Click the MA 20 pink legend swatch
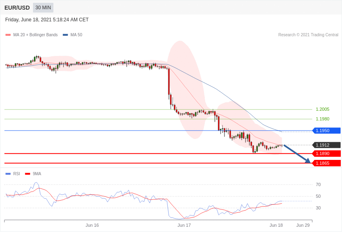 coord(8,35)
